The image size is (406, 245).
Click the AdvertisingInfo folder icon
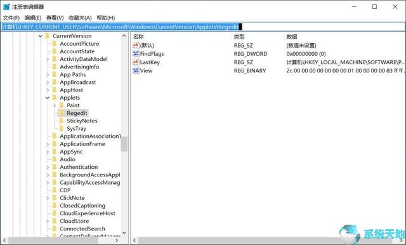(x=55, y=67)
